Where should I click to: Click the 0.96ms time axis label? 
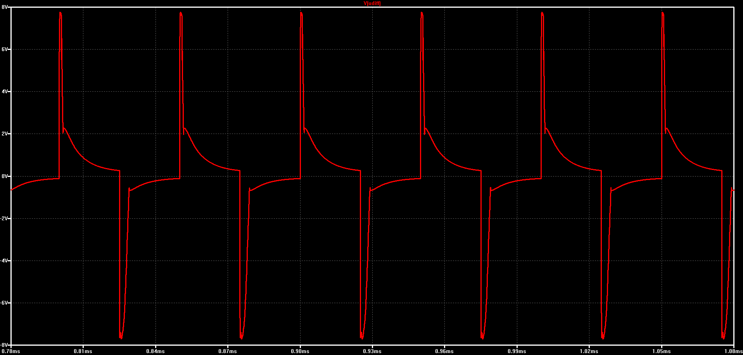coord(444,352)
